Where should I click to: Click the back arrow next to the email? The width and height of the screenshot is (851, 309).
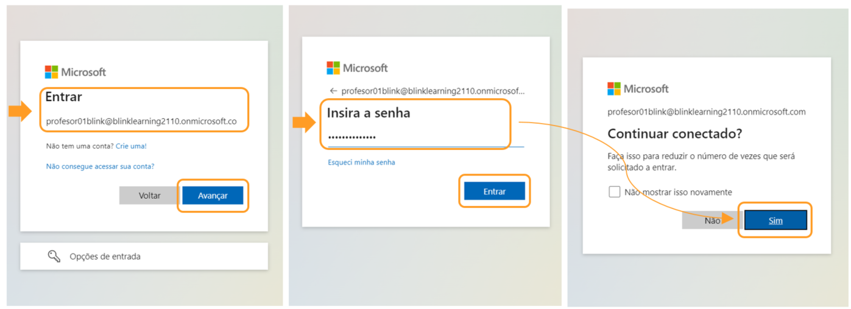(x=333, y=91)
